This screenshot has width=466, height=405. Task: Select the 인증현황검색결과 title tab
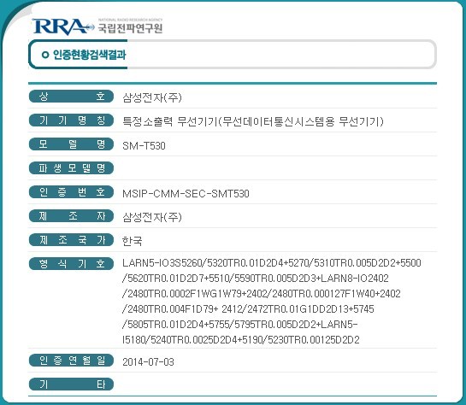tap(78, 55)
